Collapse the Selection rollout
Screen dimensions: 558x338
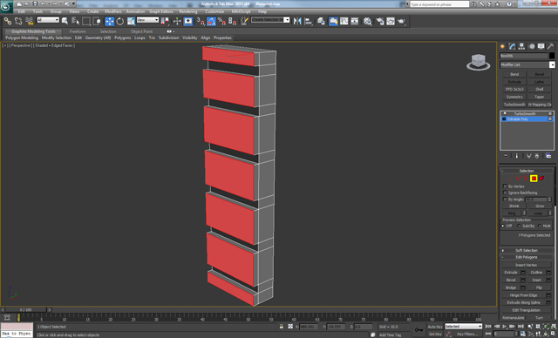(x=527, y=171)
